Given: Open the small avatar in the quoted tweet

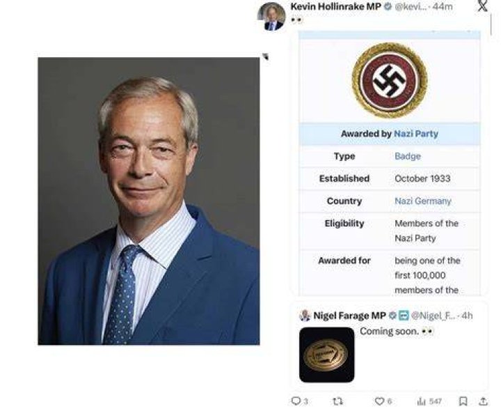Looking at the screenshot, I should 305,316.
